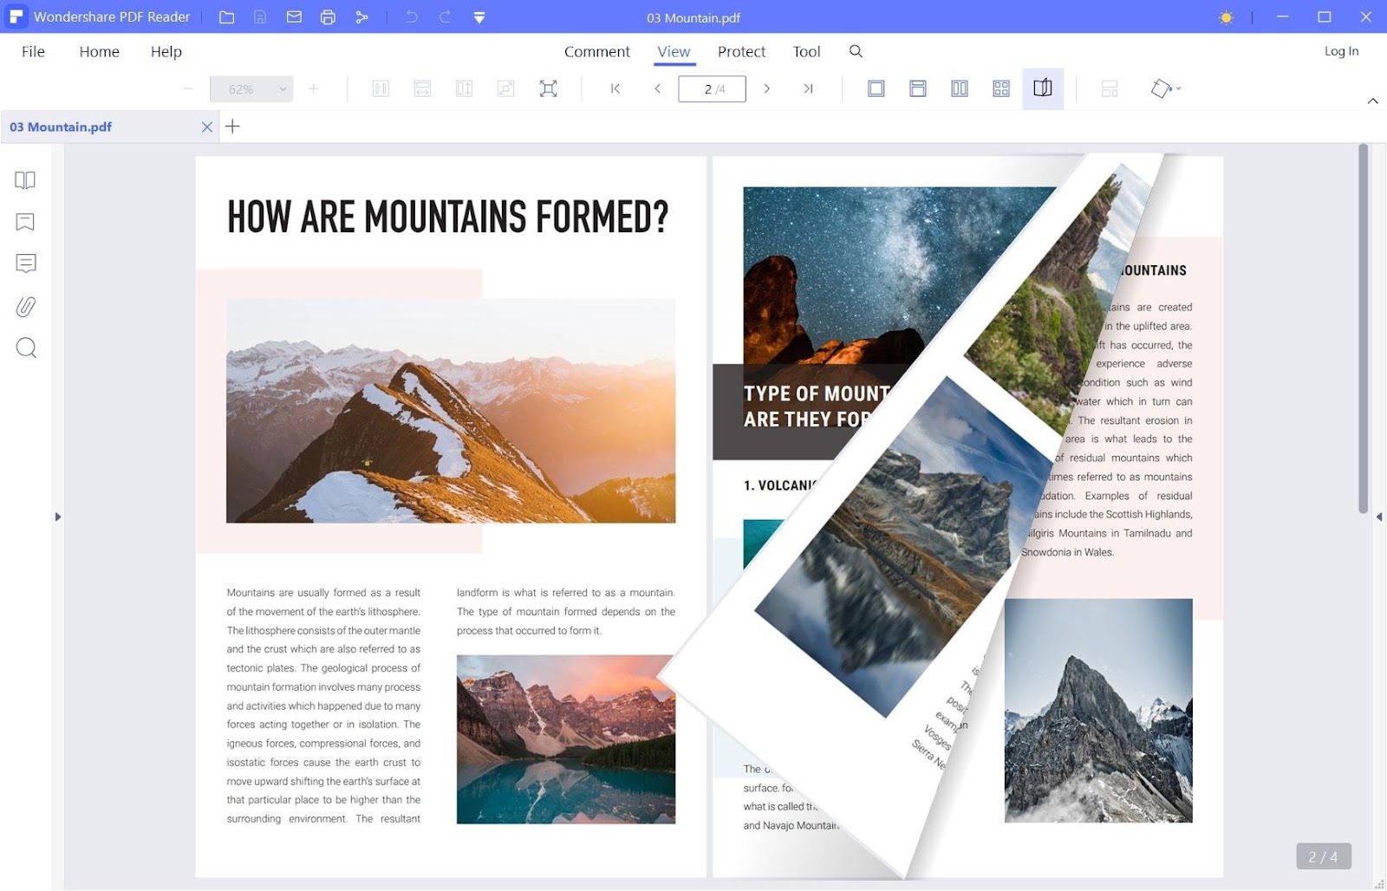Redo the last action
The image size is (1387, 891).
tap(445, 17)
